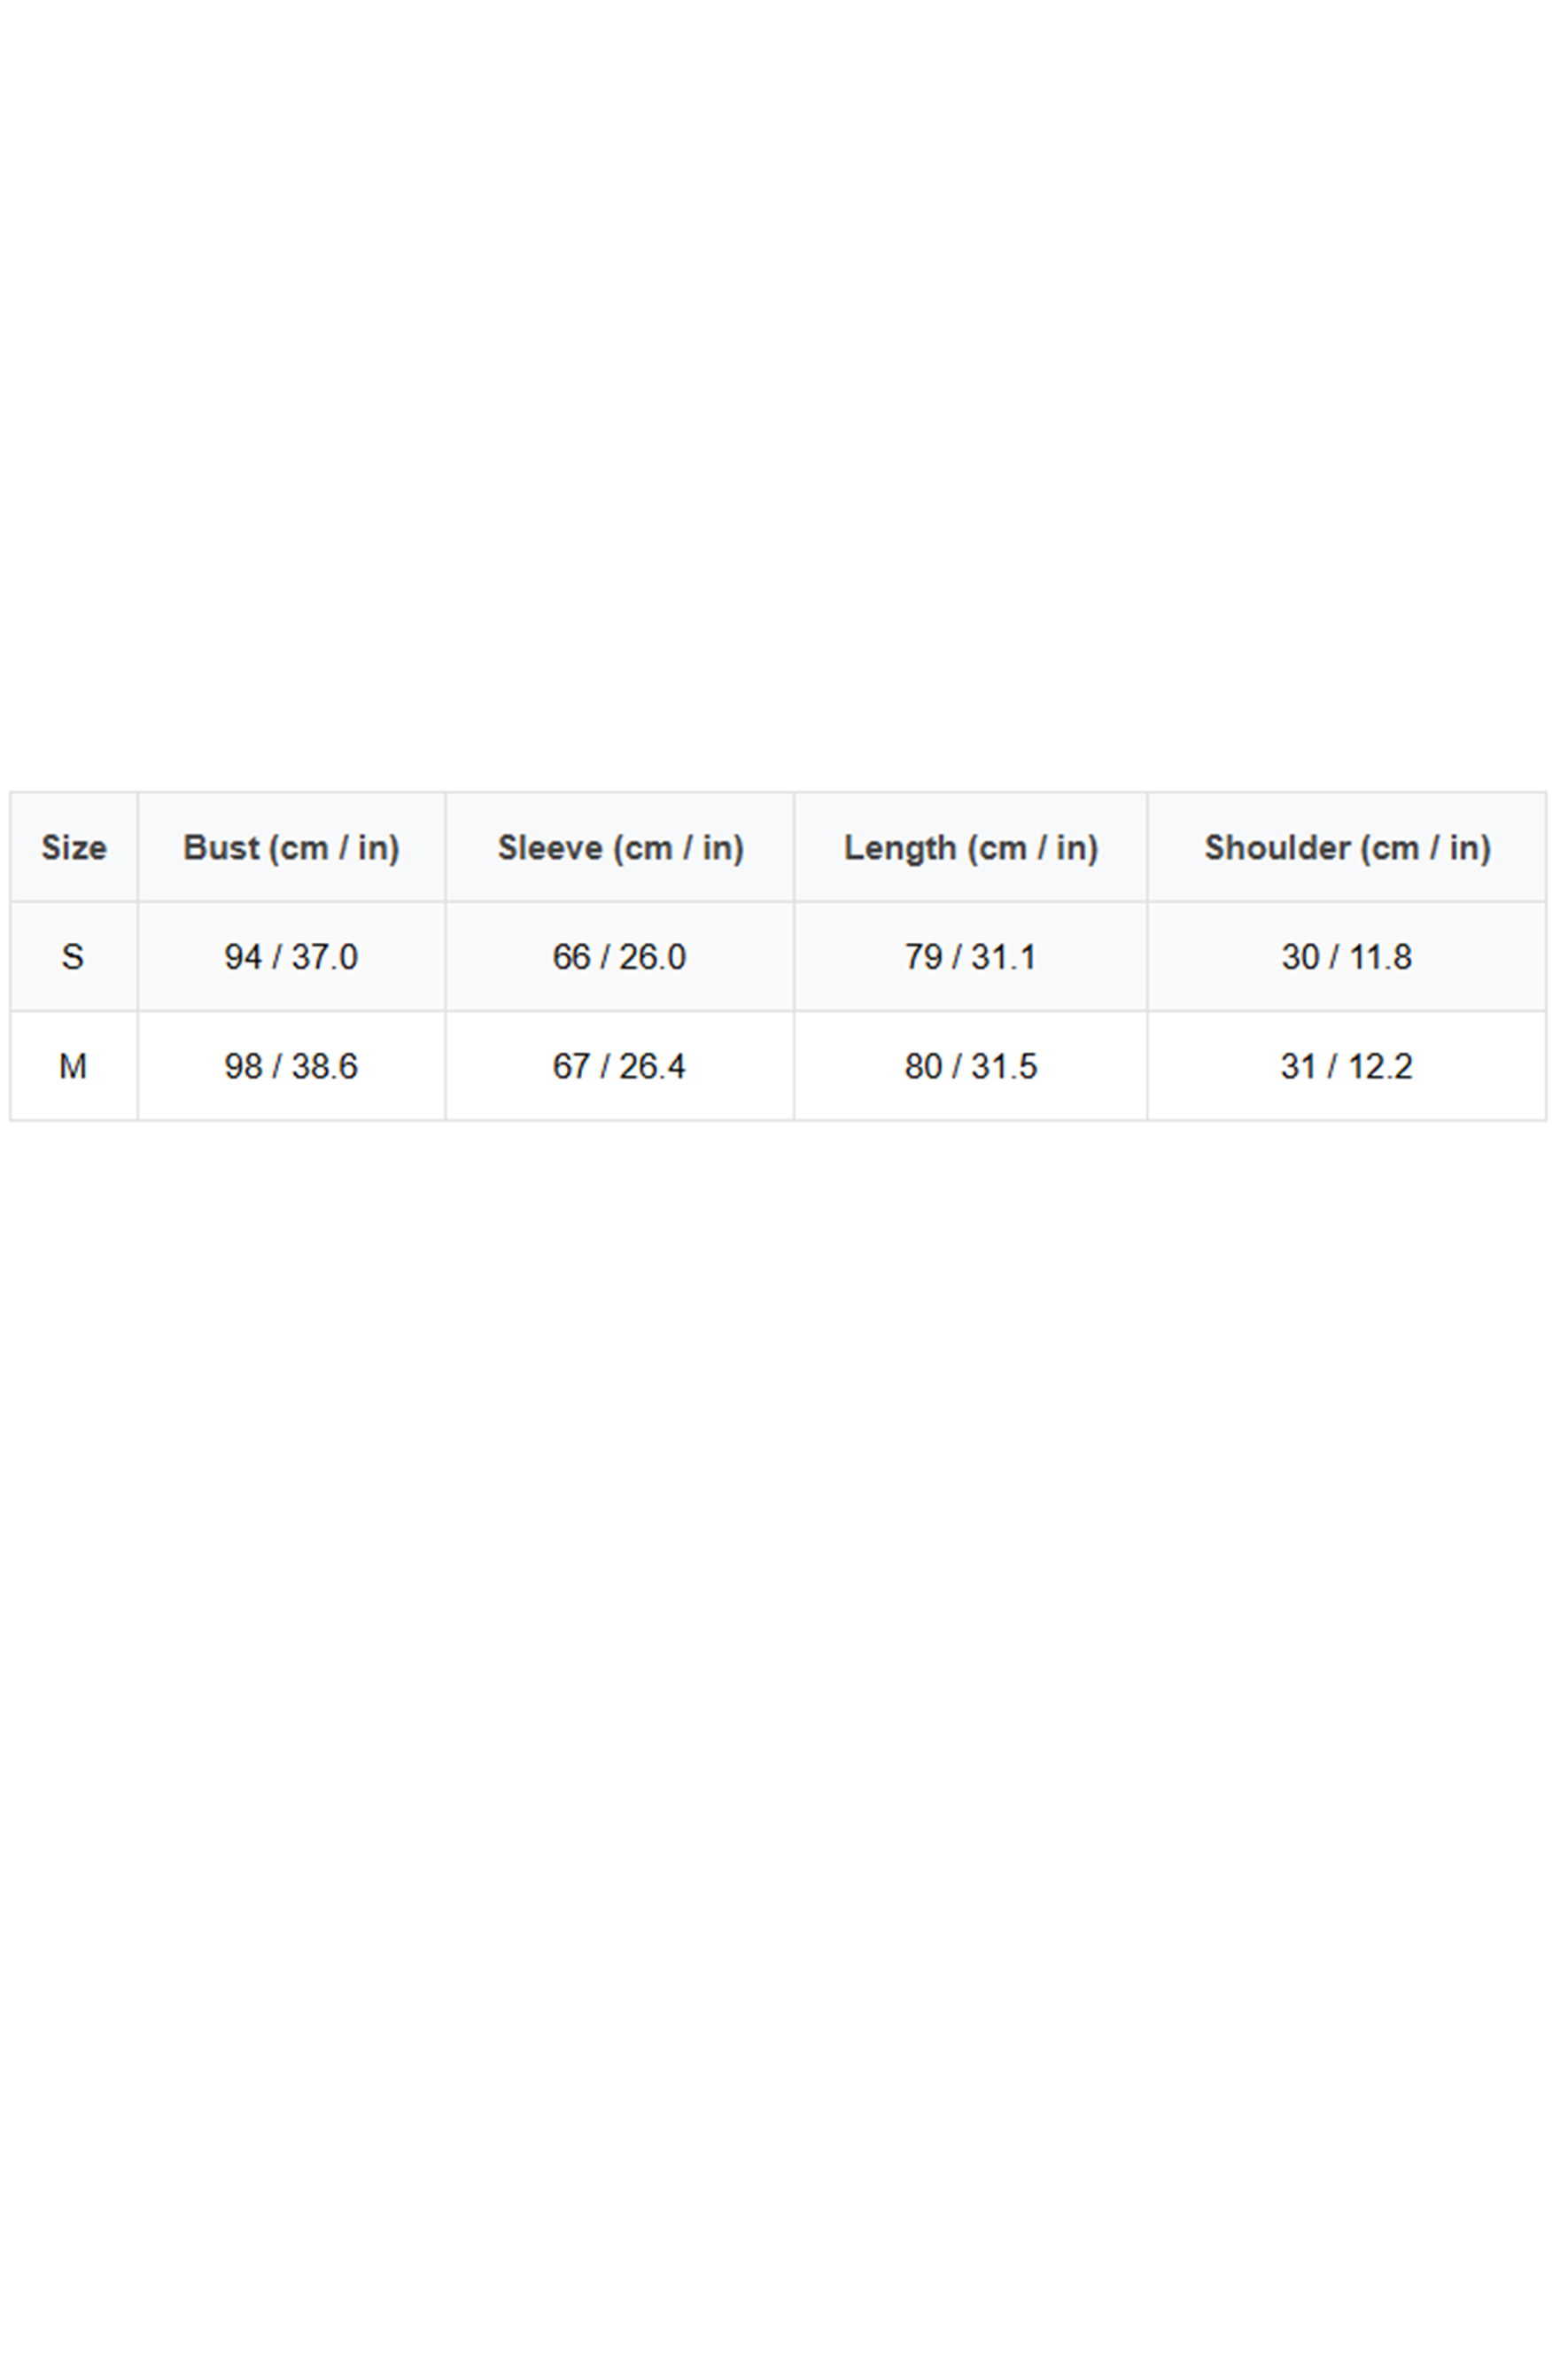This screenshot has width=1568, height=2353.
Task: Select the Bust (cm / in) header cell
Action: [291, 847]
